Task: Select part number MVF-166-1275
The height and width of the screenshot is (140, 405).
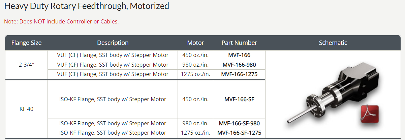Action: coord(239,74)
